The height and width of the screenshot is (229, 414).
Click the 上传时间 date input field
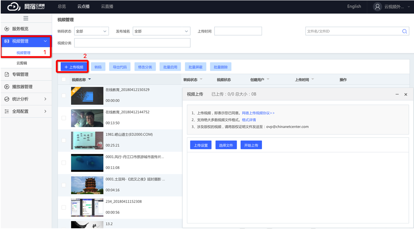tap(238, 31)
